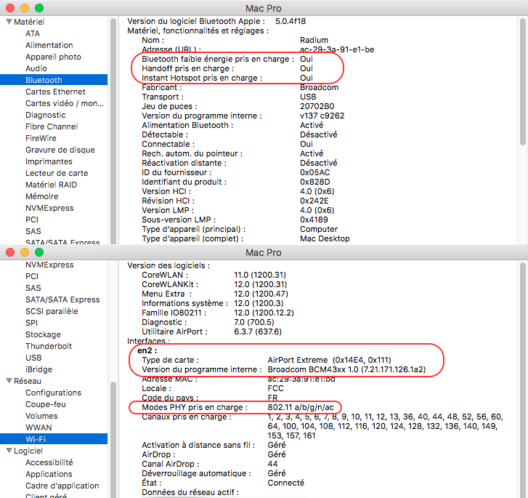Open Diagnostic in top window sidebar

pyautogui.click(x=46, y=115)
